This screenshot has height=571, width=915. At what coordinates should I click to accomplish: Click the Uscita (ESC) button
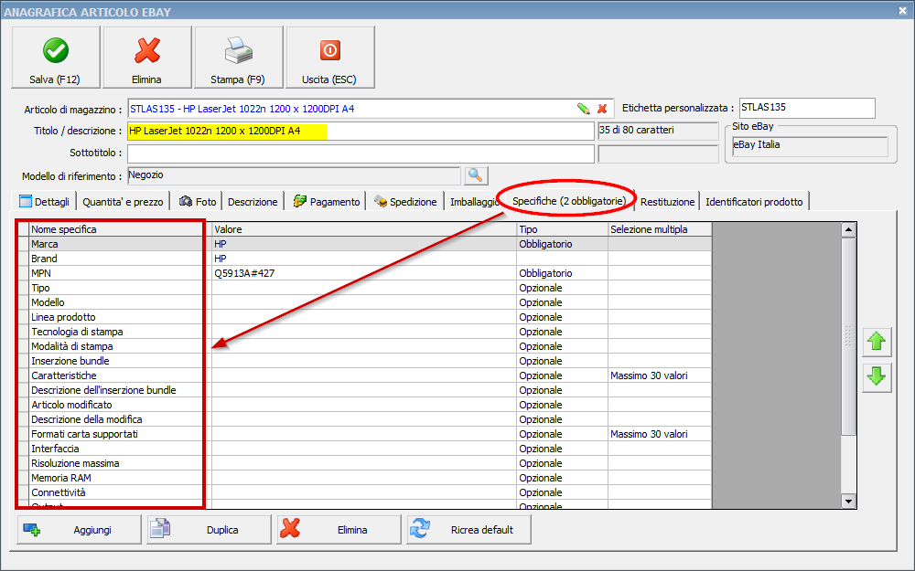[329, 57]
